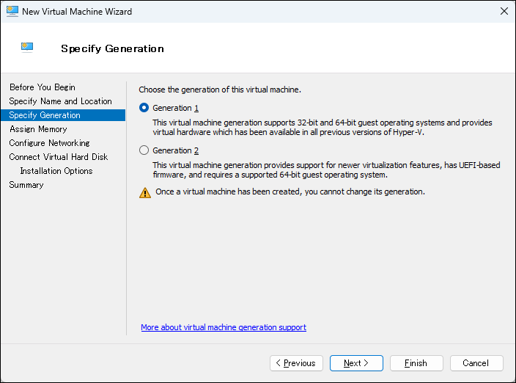Open Specify Name and Location step
516x383 pixels.
click(60, 101)
